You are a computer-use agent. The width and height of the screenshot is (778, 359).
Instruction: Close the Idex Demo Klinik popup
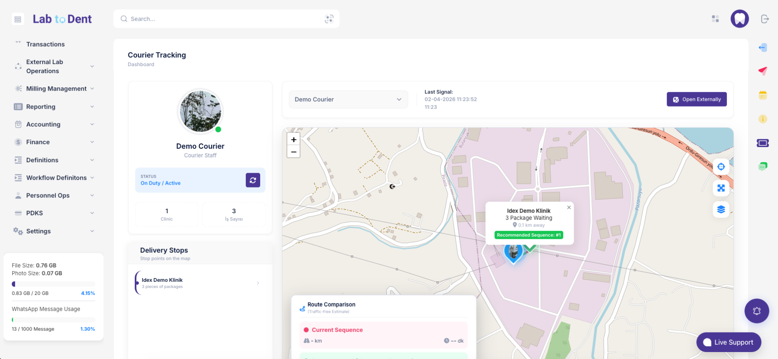(569, 207)
